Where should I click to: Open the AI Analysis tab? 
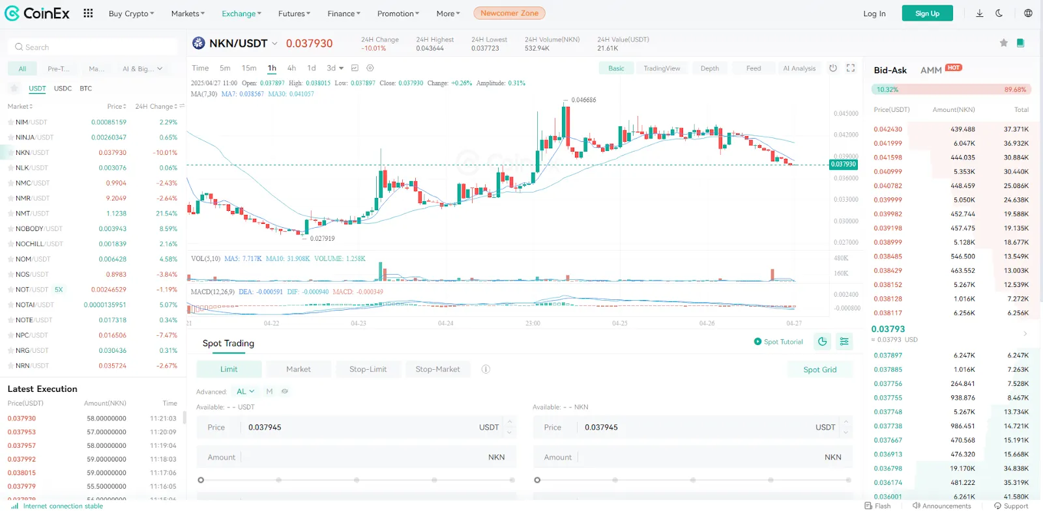[799, 68]
